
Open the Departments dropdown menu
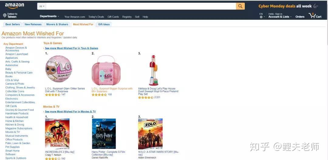click(x=49, y=16)
